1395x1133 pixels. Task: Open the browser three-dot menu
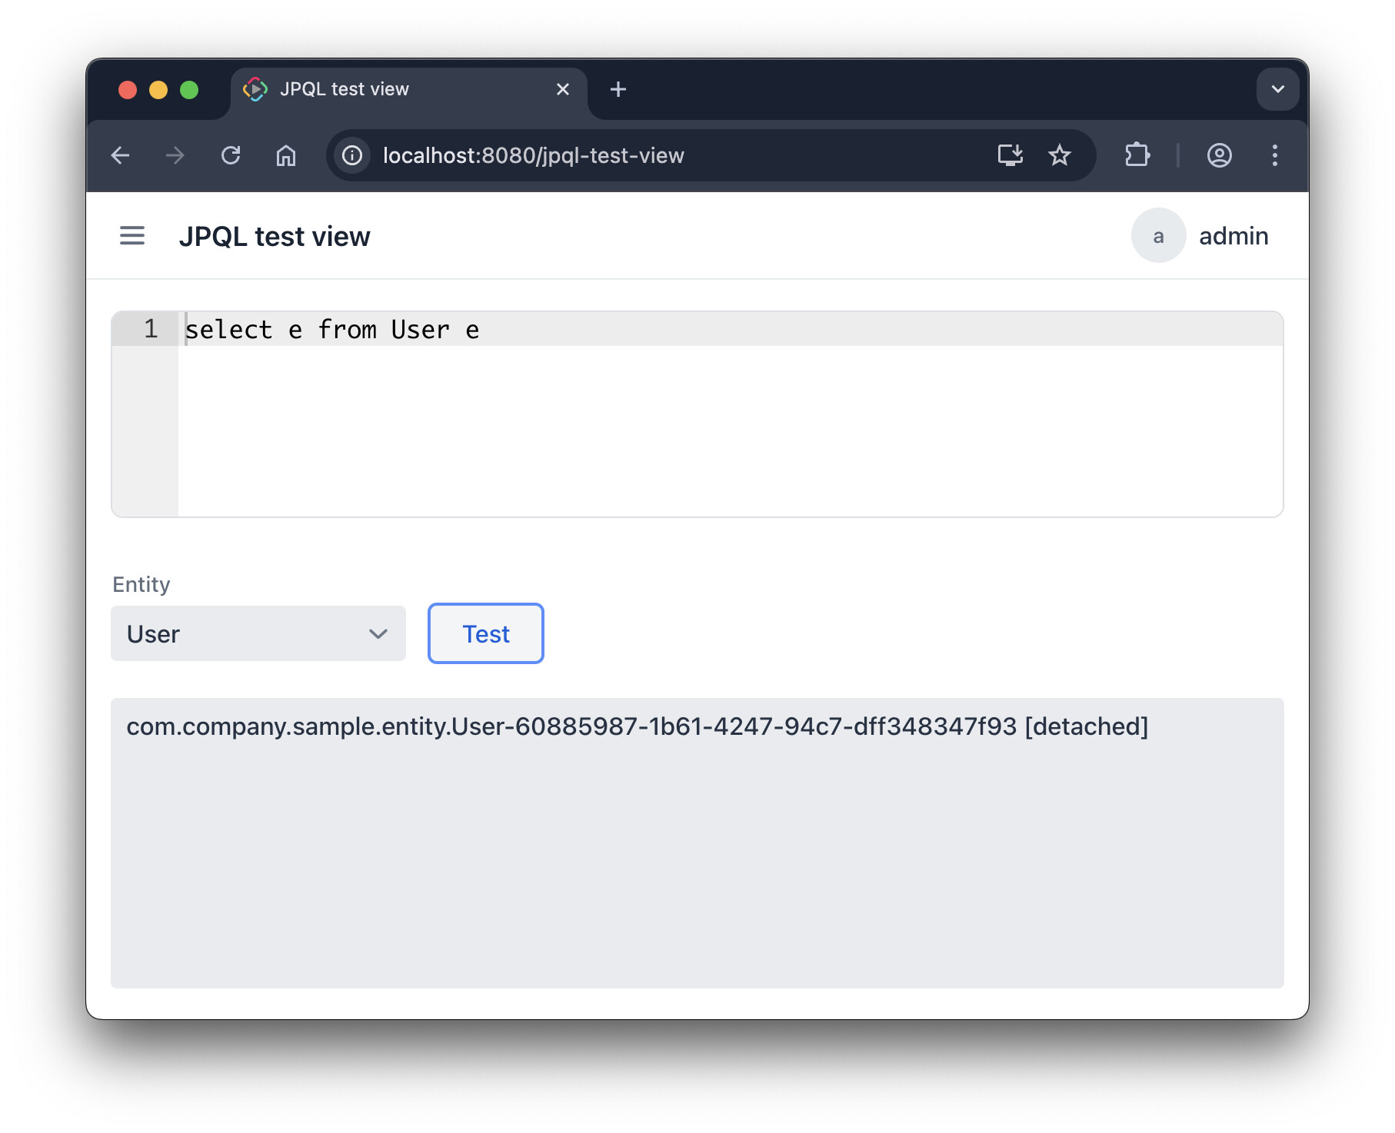pos(1274,156)
